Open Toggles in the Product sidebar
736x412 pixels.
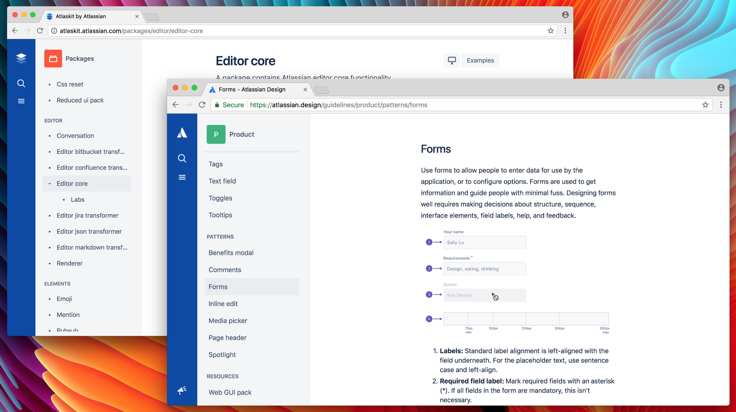pos(220,198)
